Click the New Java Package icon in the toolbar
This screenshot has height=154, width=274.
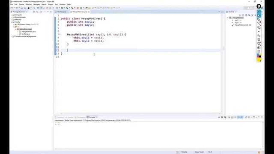click(x=77, y=8)
